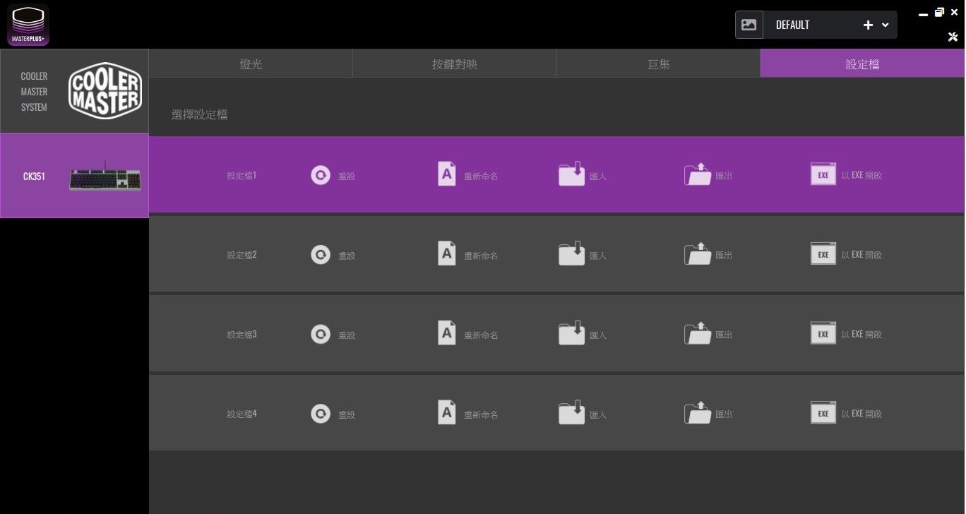This screenshot has width=966, height=514.
Task: Click the EXE icon for 設定檔4
Action: [x=823, y=413]
